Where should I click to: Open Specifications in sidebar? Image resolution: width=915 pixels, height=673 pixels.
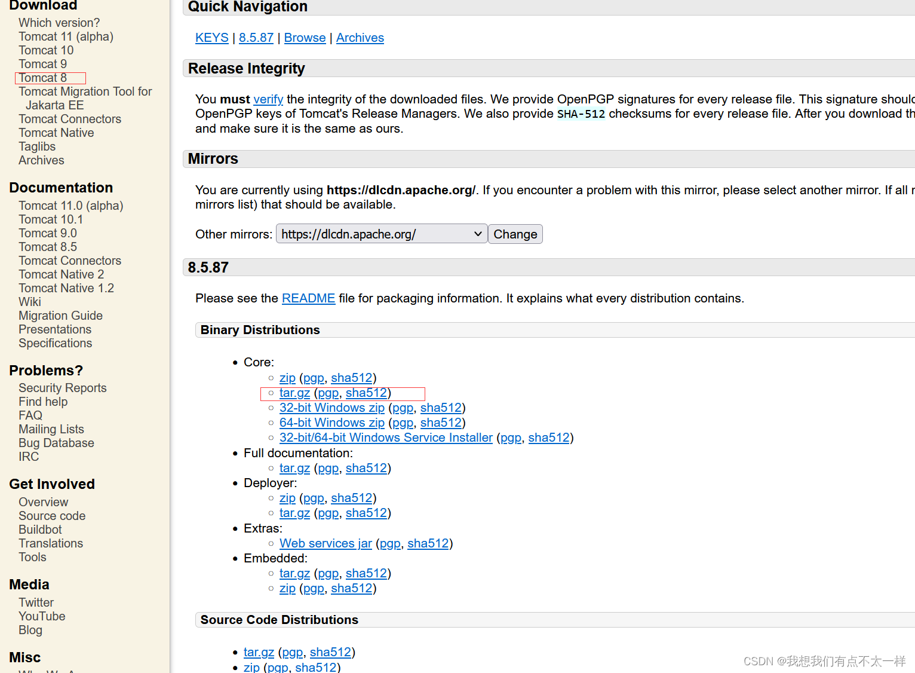[55, 343]
